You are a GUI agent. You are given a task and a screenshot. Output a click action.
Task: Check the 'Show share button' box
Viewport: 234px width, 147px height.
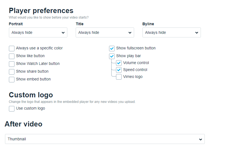[x=12, y=72]
